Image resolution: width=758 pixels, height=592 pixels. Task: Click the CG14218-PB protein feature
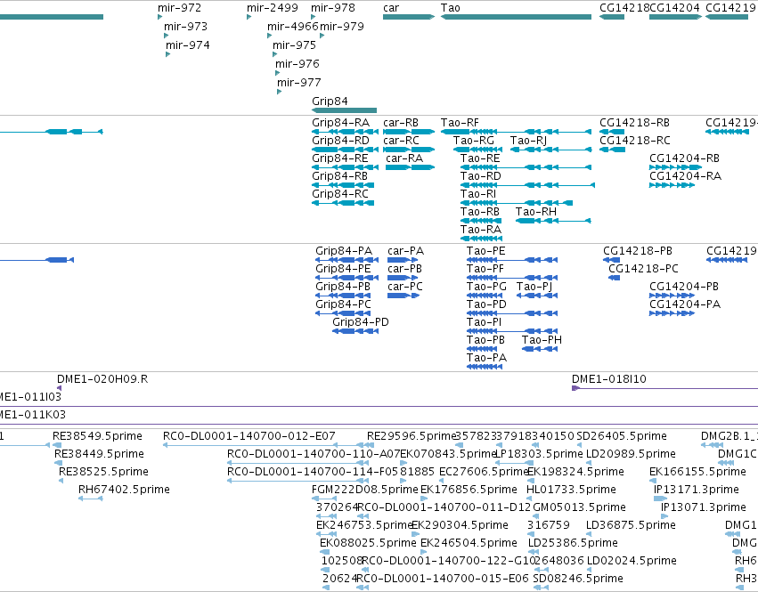(612, 260)
